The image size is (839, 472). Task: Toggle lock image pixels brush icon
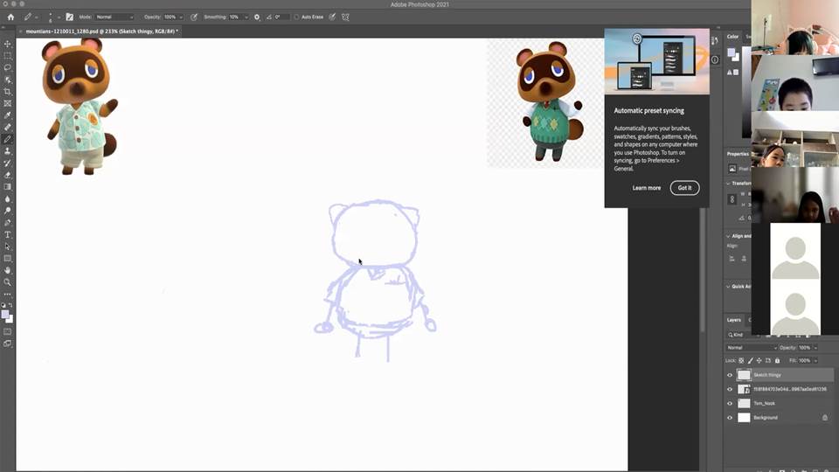750,361
